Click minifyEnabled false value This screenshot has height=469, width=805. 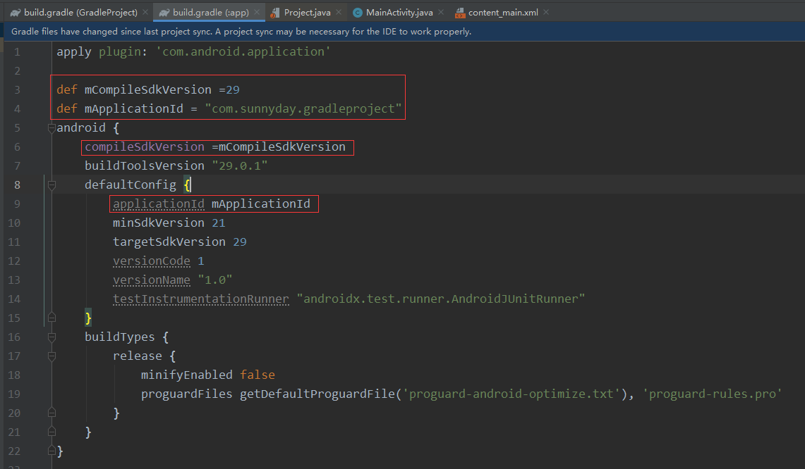pos(258,375)
